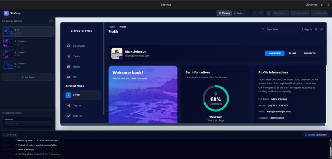Select the PROJECTS tab
Screen dimensions: 332x159
[x=310, y=54]
